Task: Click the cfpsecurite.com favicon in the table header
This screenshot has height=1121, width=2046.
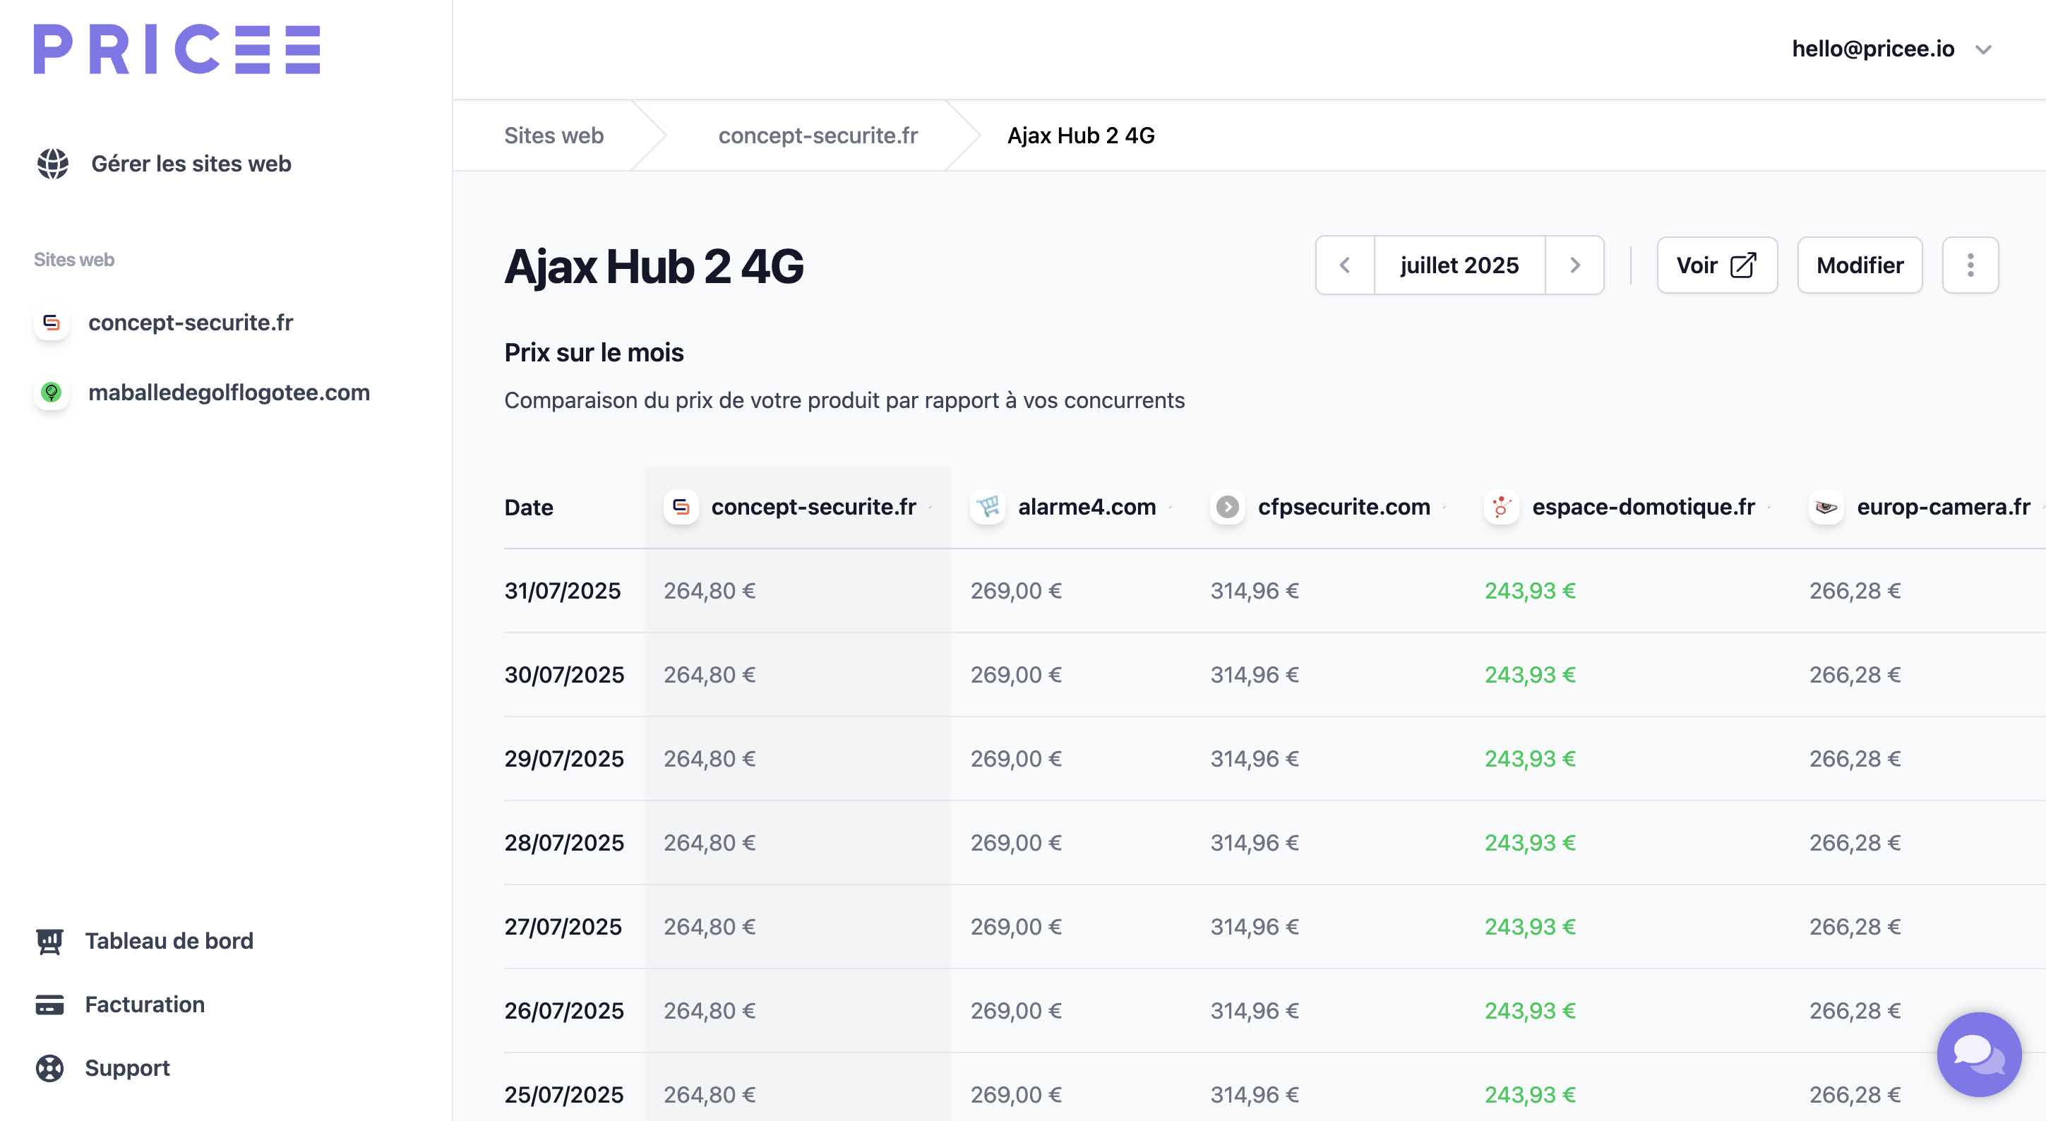Action: [1228, 508]
